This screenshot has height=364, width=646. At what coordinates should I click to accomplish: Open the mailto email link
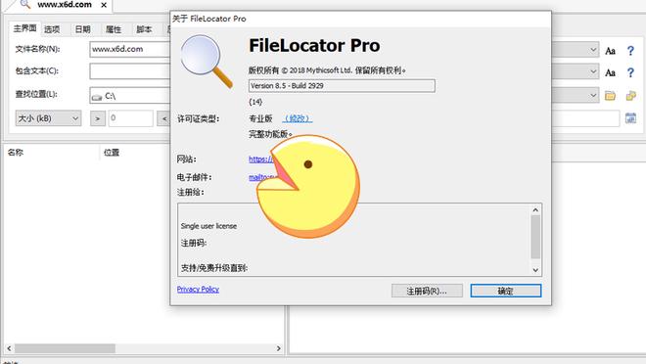click(262, 177)
